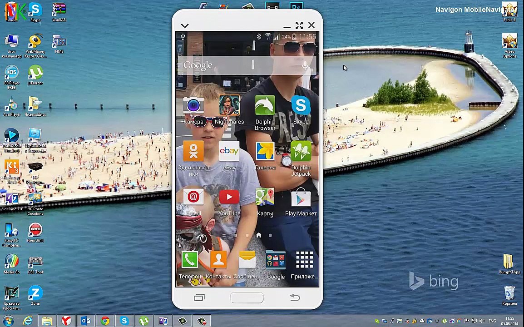Open the Галерея gallery app
Screen dimensions: 524x327
(x=265, y=151)
